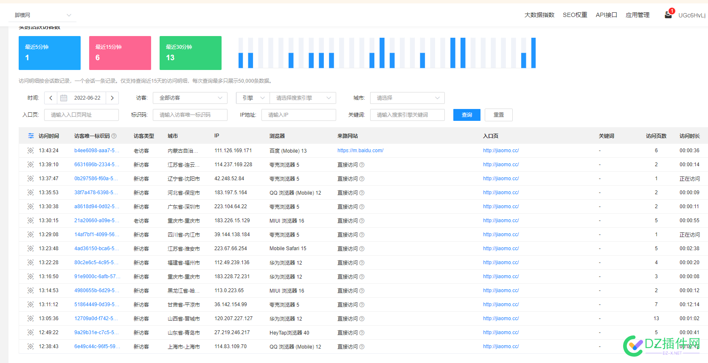The height and width of the screenshot is (363, 708).
Task: Open SEO权重 menu
Action: coord(575,15)
